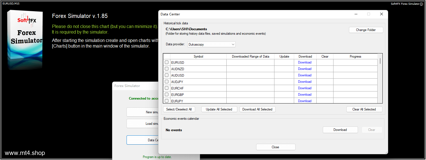This screenshot has width=426, height=160.
Task: Click the Soft4FX Forex Simulator smiley icon
Action: [x=421, y=4]
